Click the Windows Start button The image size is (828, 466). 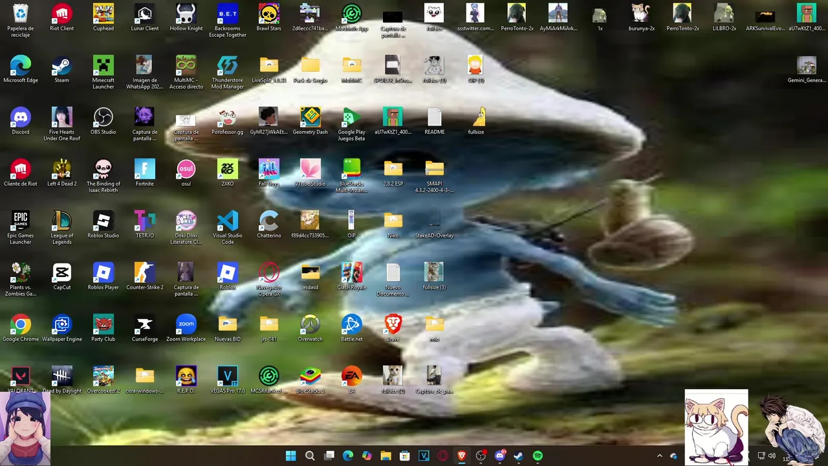291,456
